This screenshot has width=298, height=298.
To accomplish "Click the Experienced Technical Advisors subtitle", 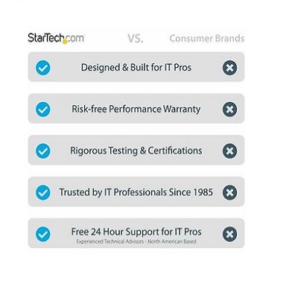I will (x=136, y=241).
